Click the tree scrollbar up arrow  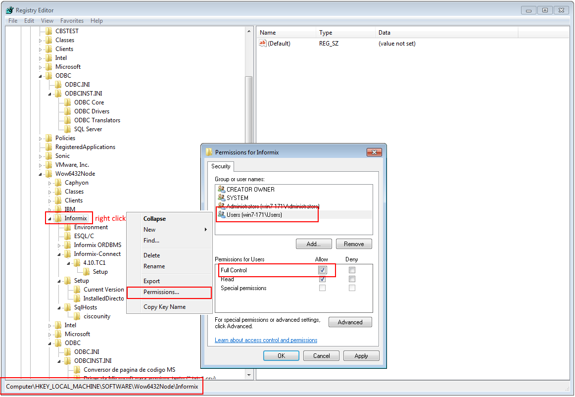click(249, 31)
